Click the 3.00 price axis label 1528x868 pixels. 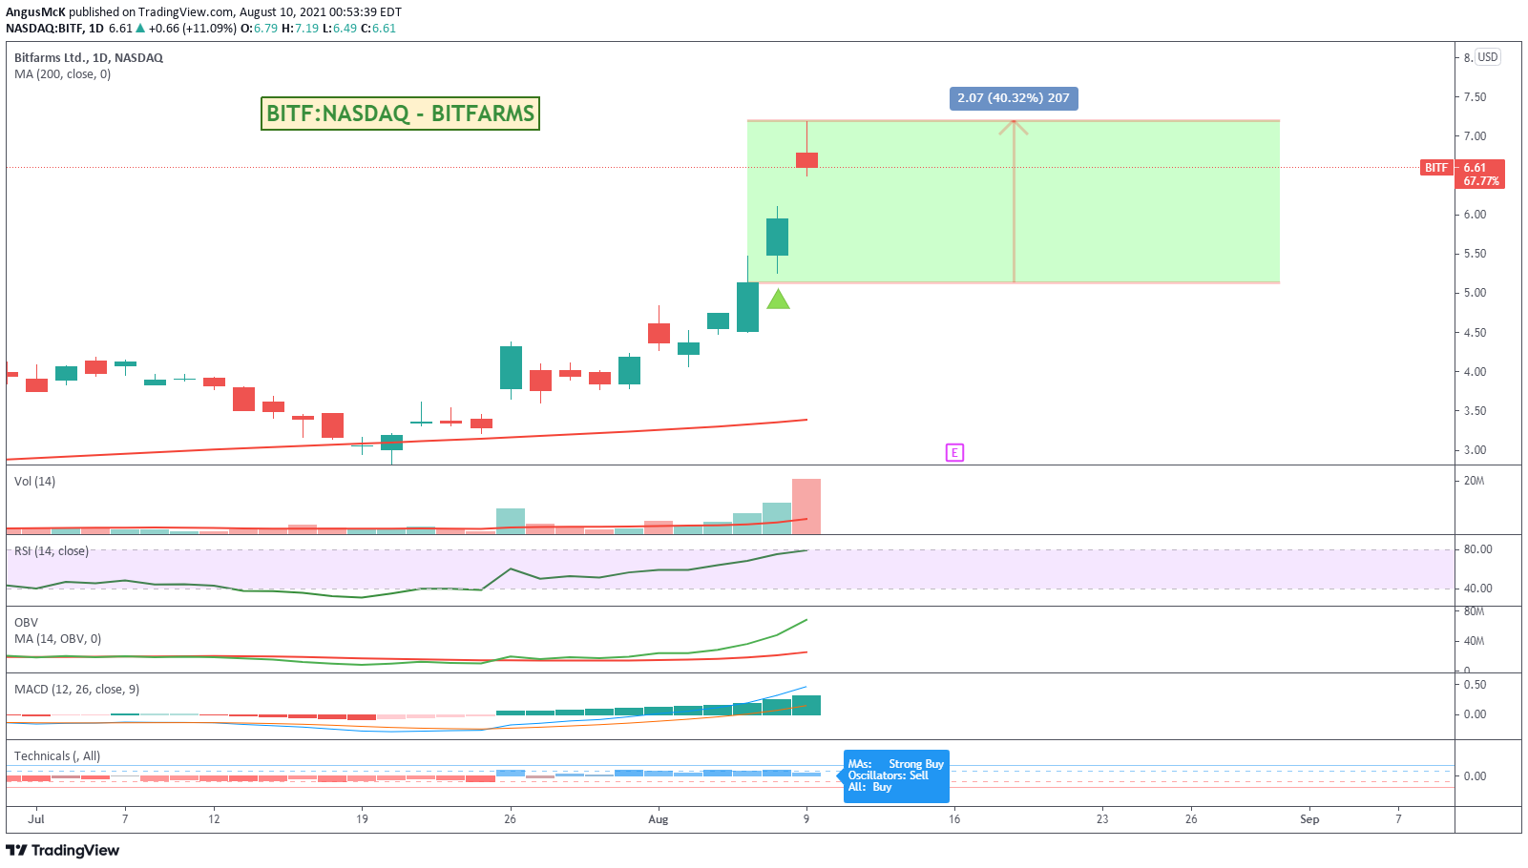click(1475, 450)
